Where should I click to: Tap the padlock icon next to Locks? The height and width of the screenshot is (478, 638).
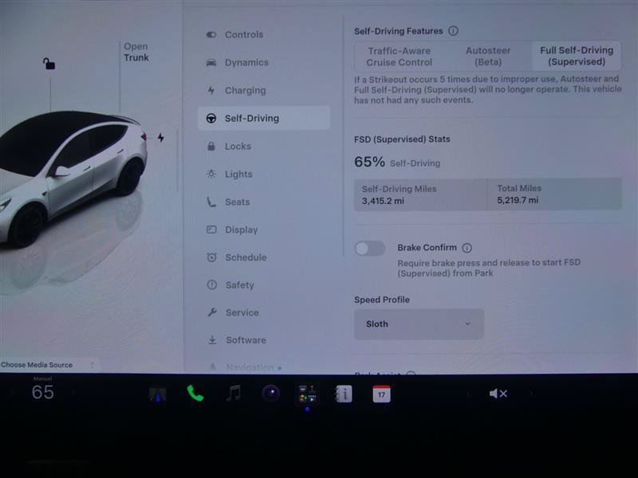[x=211, y=146]
